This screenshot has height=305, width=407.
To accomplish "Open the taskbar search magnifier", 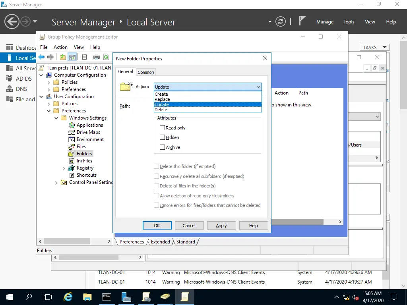I will (29, 297).
